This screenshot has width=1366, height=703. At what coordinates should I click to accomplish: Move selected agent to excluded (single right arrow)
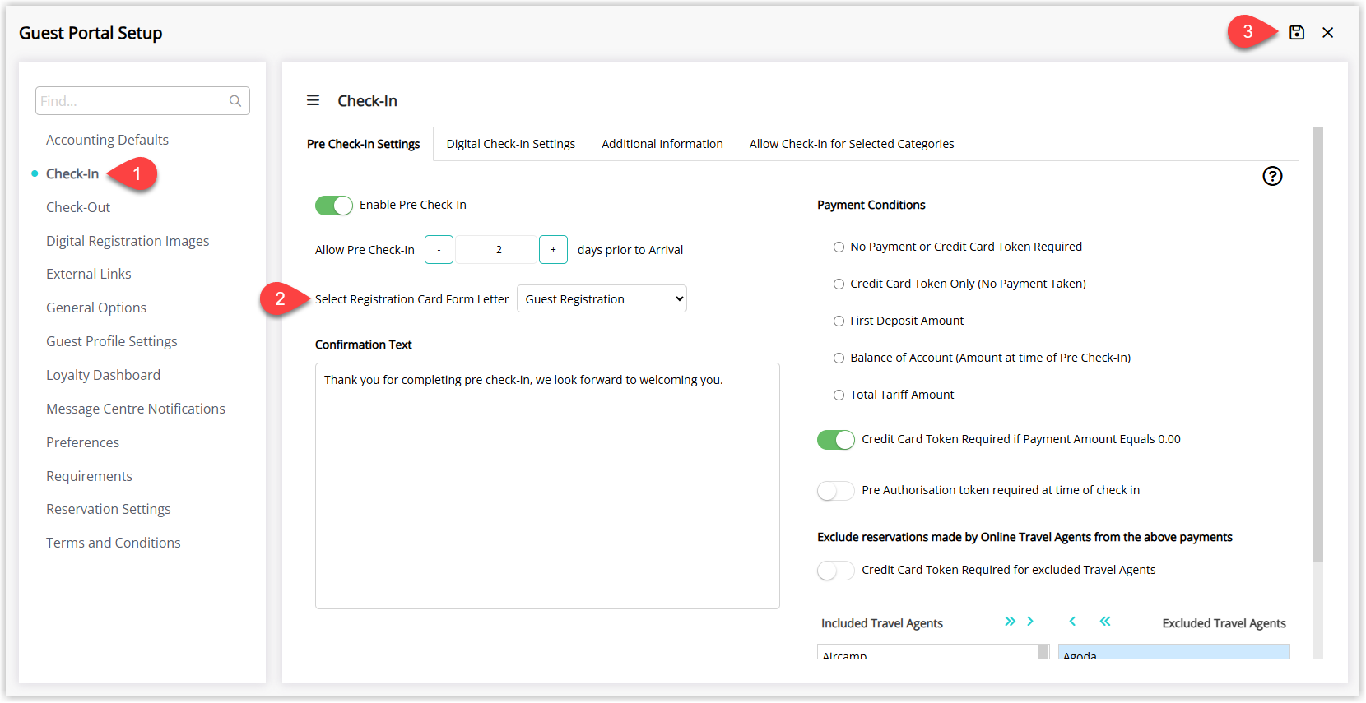(x=1030, y=622)
